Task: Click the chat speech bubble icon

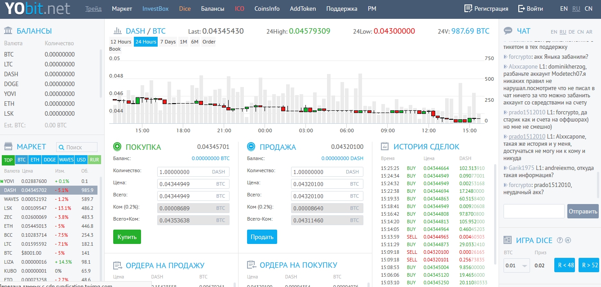Action: click(x=508, y=31)
